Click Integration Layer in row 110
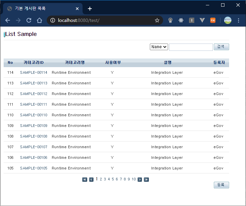 click(x=167, y=115)
